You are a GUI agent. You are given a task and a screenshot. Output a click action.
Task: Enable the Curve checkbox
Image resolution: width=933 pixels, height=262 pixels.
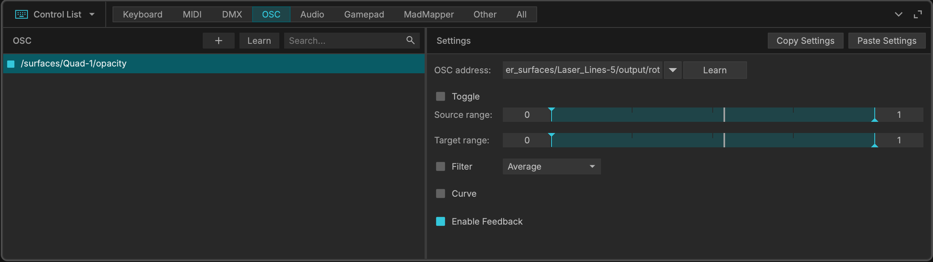pyautogui.click(x=441, y=194)
